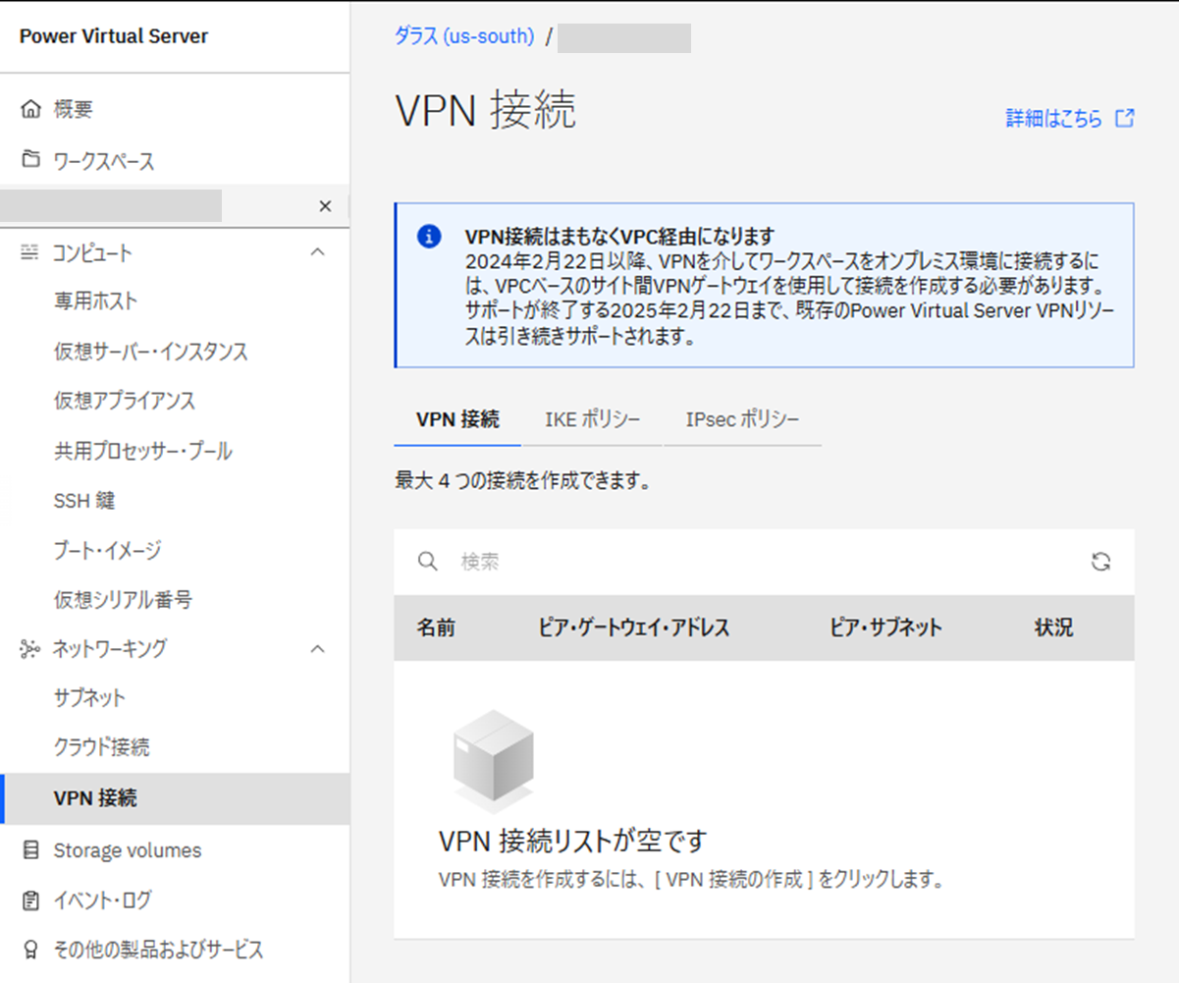
Task: Collapse the ネットワーキング section chevron
Action: 317,648
